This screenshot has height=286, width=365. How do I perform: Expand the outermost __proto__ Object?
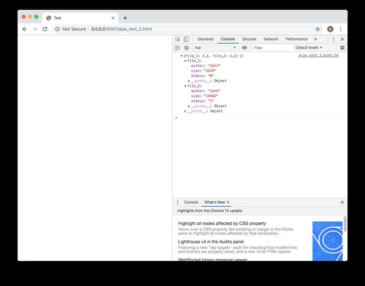[185, 111]
